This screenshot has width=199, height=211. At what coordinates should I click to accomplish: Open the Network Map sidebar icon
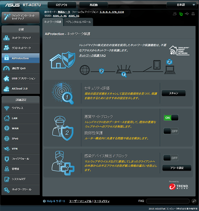coord(6,38)
